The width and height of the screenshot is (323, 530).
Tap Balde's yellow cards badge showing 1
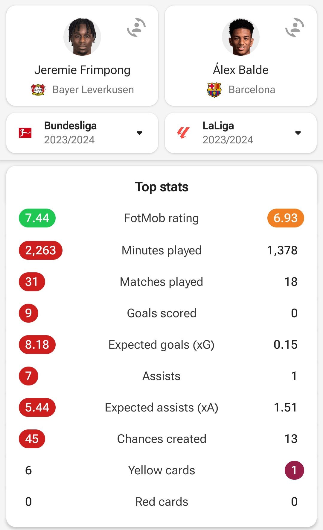coord(294,470)
